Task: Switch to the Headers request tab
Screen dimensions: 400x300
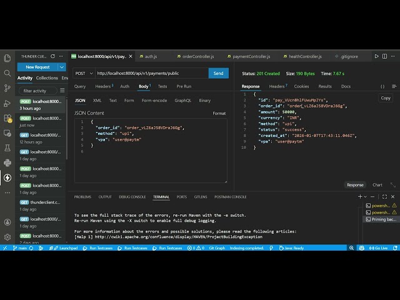Action: point(104,86)
